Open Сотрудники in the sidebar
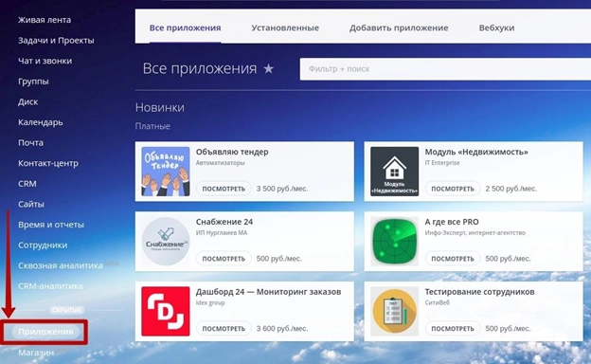The image size is (591, 364). (43, 246)
